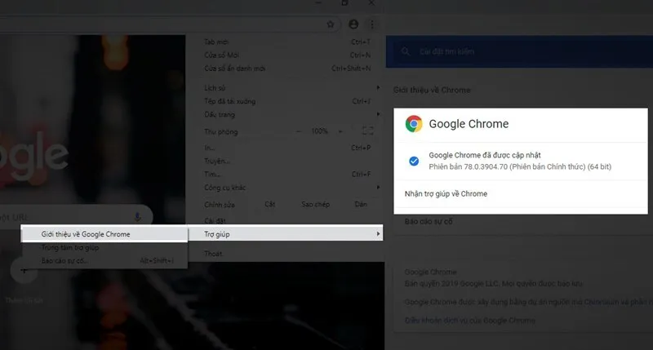653x350 pixels.
Task: Select Báo cáo sự cố... submenu item
Action: pos(104,261)
